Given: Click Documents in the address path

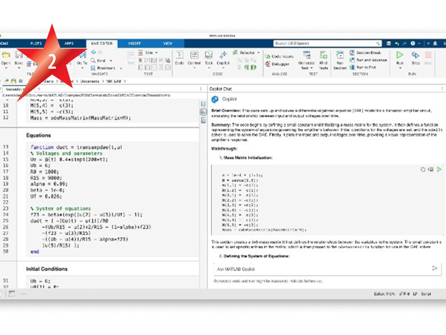Looking at the screenshot, I should (89, 81).
